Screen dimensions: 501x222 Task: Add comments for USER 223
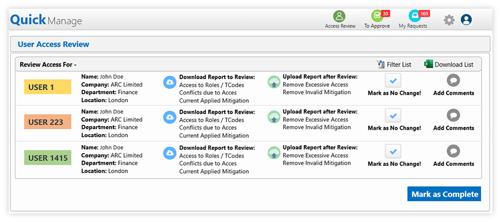[453, 115]
